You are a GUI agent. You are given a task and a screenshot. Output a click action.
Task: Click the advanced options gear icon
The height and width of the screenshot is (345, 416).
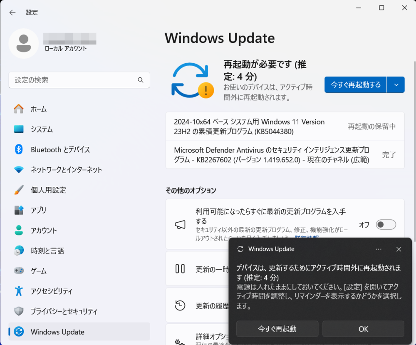[x=180, y=342]
